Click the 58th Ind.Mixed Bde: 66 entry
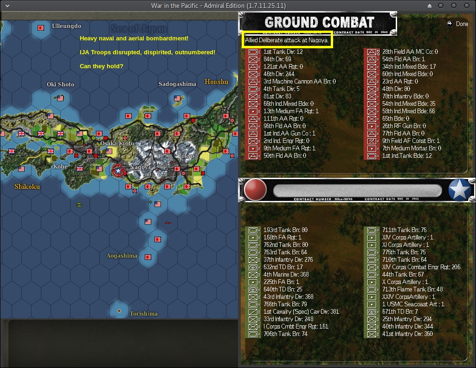The height and width of the screenshot is (368, 476). coord(409,111)
